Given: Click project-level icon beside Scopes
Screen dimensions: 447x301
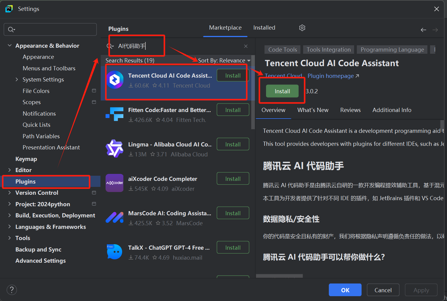Looking at the screenshot, I should [x=94, y=102].
